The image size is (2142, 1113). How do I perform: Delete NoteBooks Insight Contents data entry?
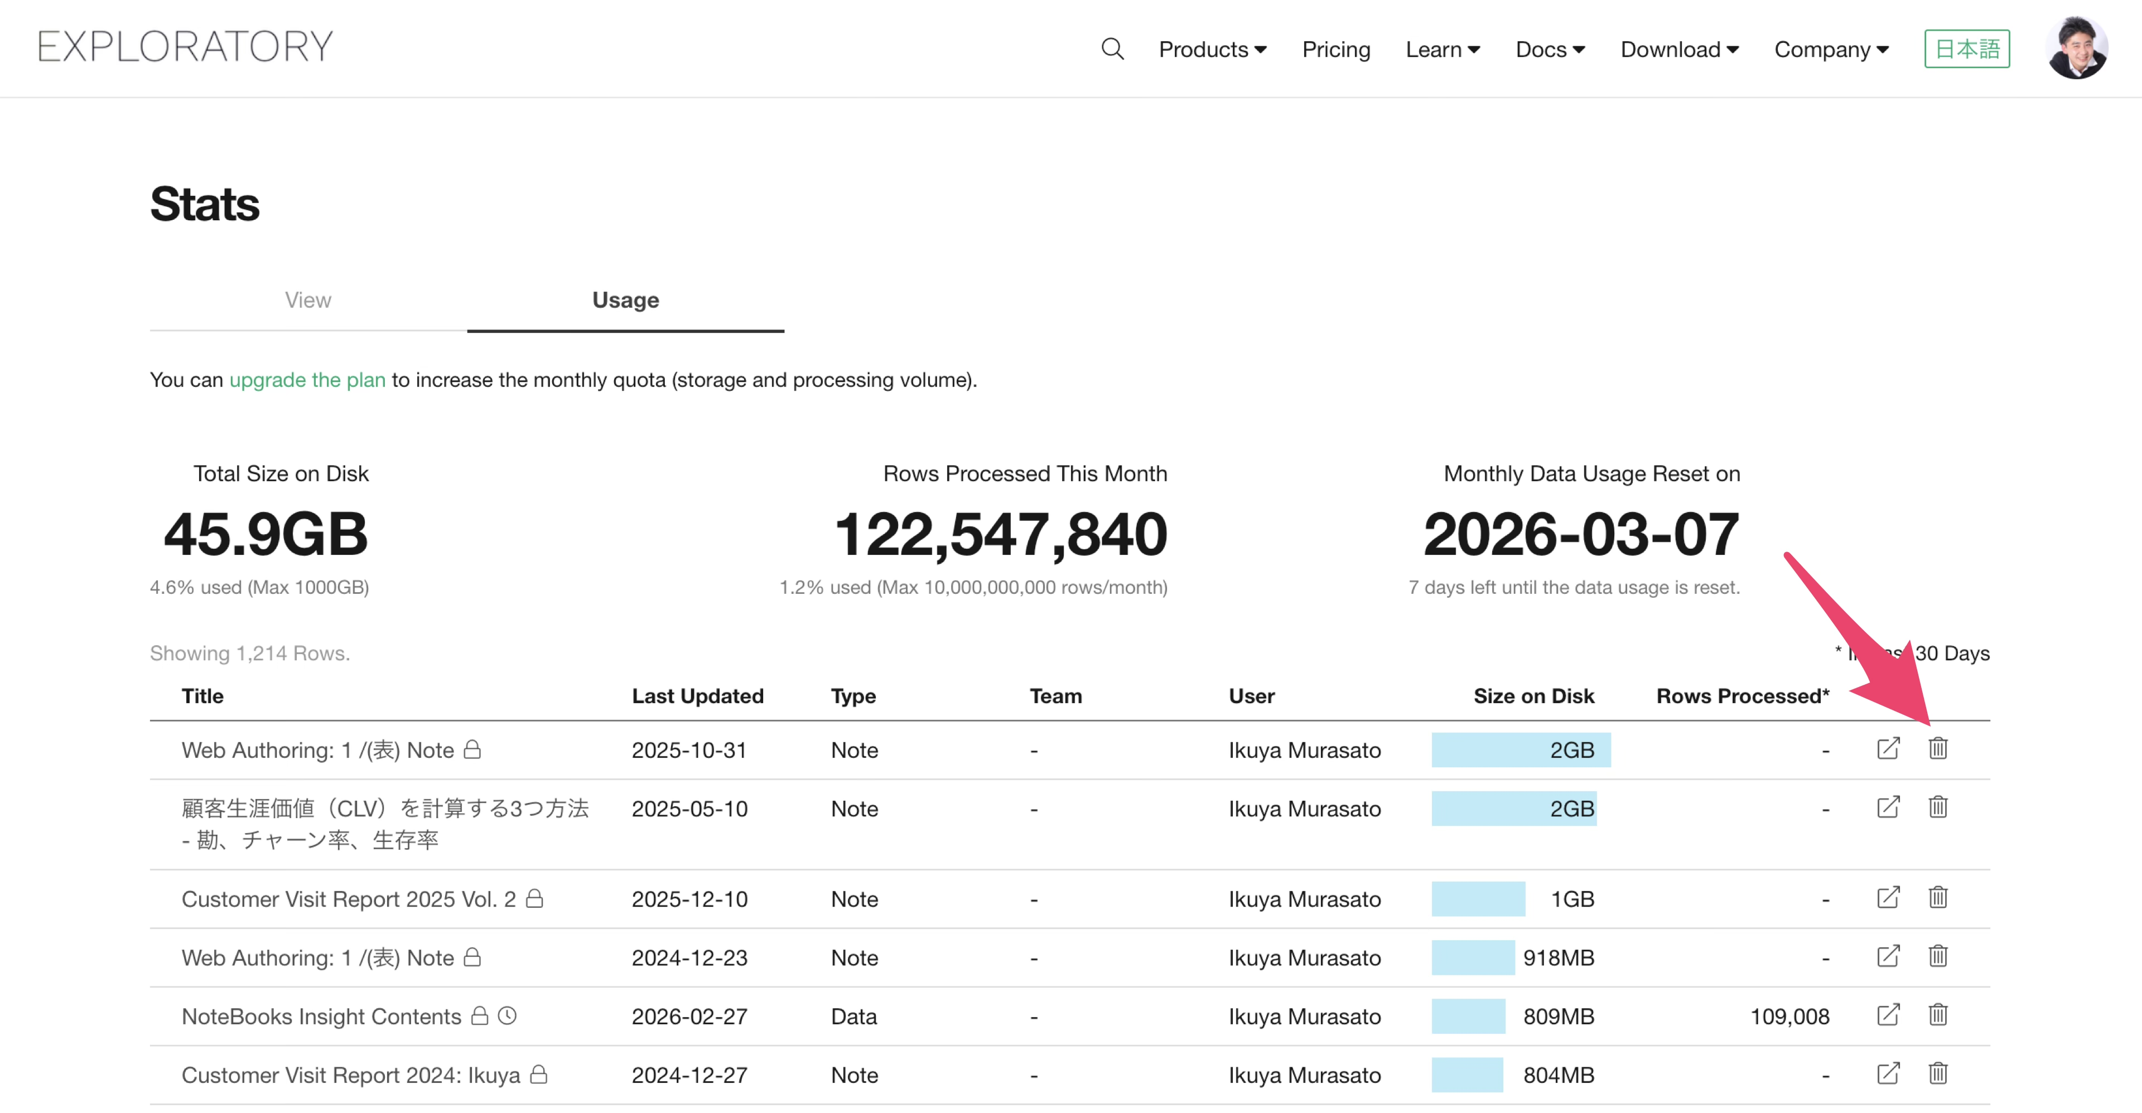1937,1015
